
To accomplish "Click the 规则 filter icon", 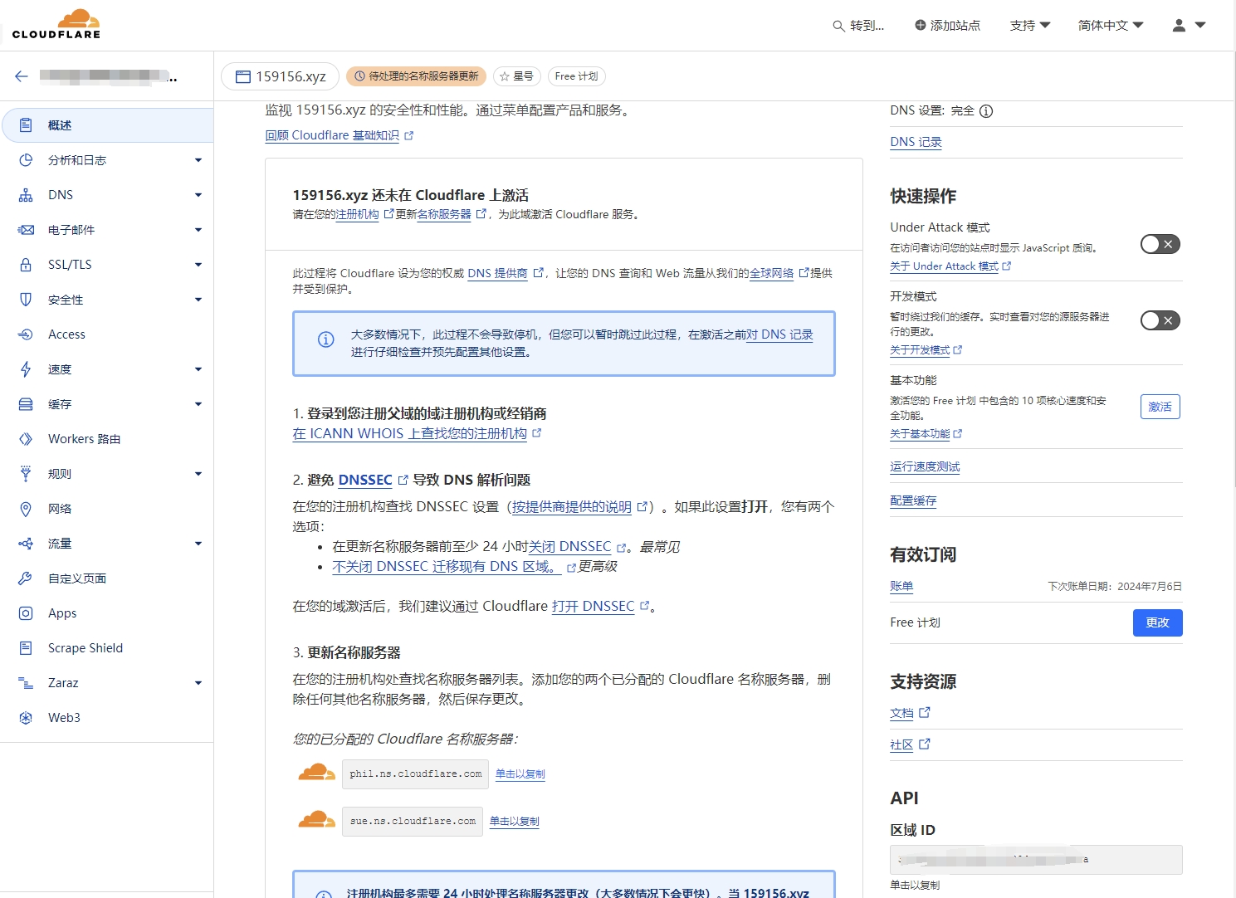I will (x=26, y=474).
